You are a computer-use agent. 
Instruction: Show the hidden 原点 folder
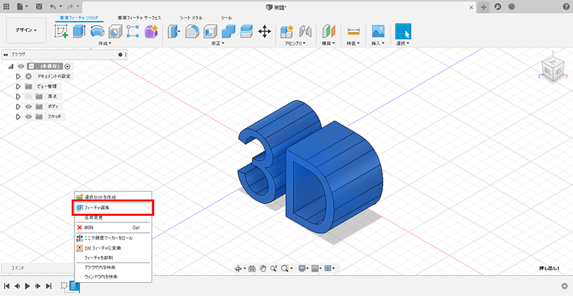click(29, 96)
